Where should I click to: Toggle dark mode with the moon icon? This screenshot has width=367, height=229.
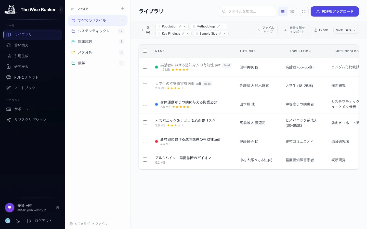click(x=18, y=221)
